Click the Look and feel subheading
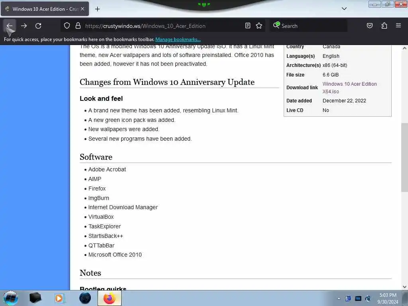 click(x=101, y=99)
